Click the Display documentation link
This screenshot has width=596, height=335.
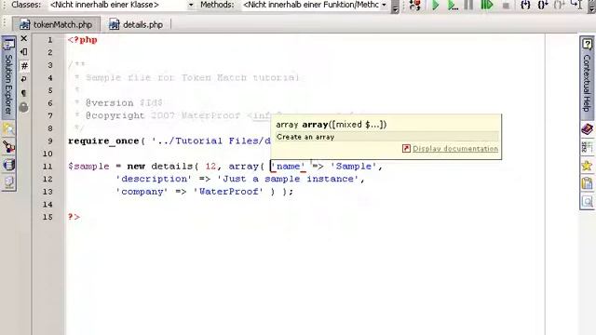point(455,149)
